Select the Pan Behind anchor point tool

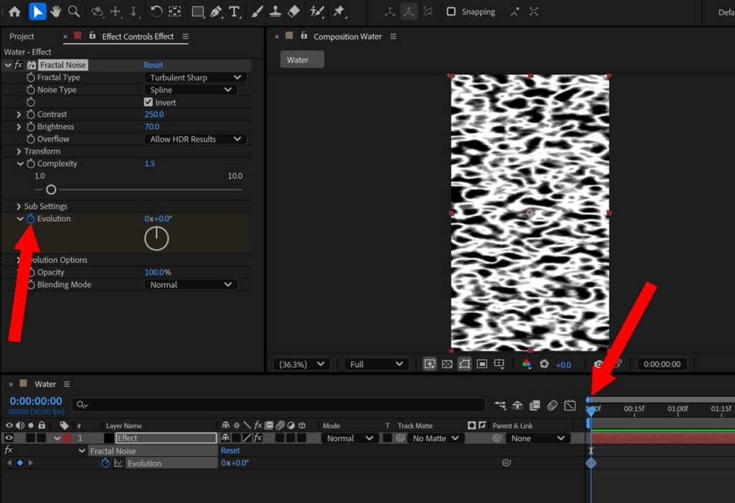(175, 11)
